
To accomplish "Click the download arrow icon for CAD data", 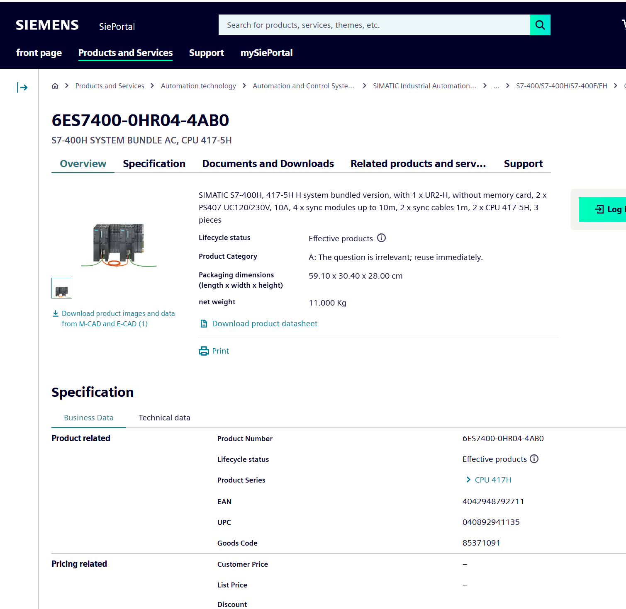I will pos(56,313).
